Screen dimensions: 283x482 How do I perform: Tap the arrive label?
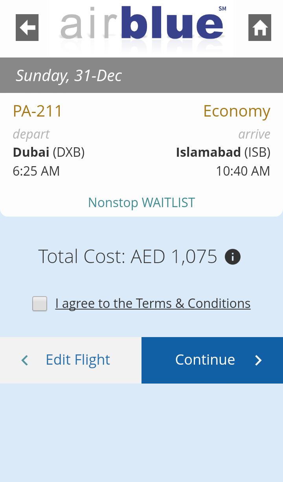click(x=254, y=134)
